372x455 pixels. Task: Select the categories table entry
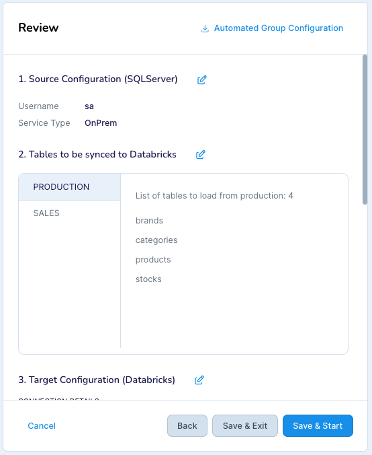(156, 240)
